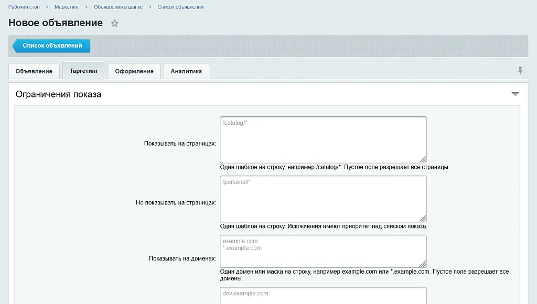The image size is (537, 304).
Task: Click the Показывать на доменах label
Action: tap(182, 258)
